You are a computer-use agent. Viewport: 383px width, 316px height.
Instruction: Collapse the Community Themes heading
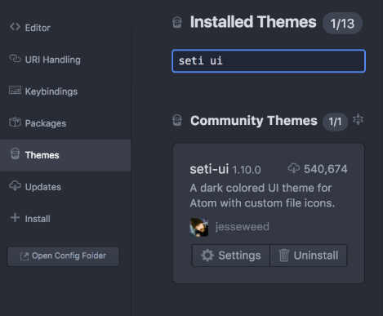tap(254, 121)
